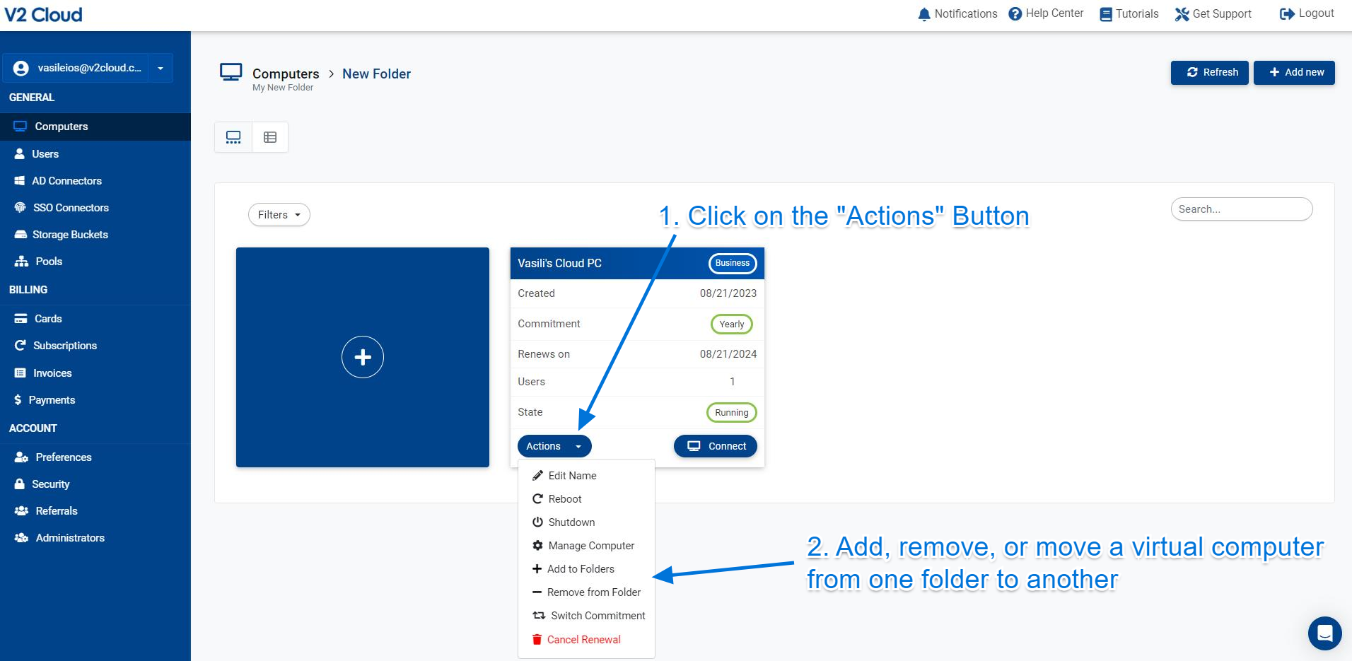1352x661 pixels.
Task: Choose Remove from Folder
Action: pos(586,592)
